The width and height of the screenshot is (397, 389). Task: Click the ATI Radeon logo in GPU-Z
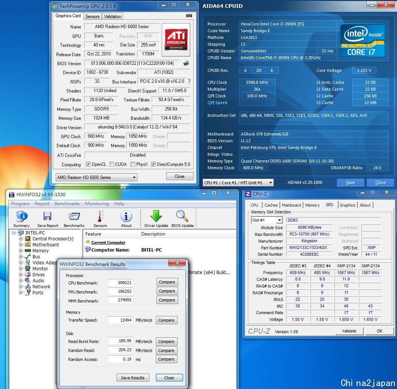tap(176, 39)
